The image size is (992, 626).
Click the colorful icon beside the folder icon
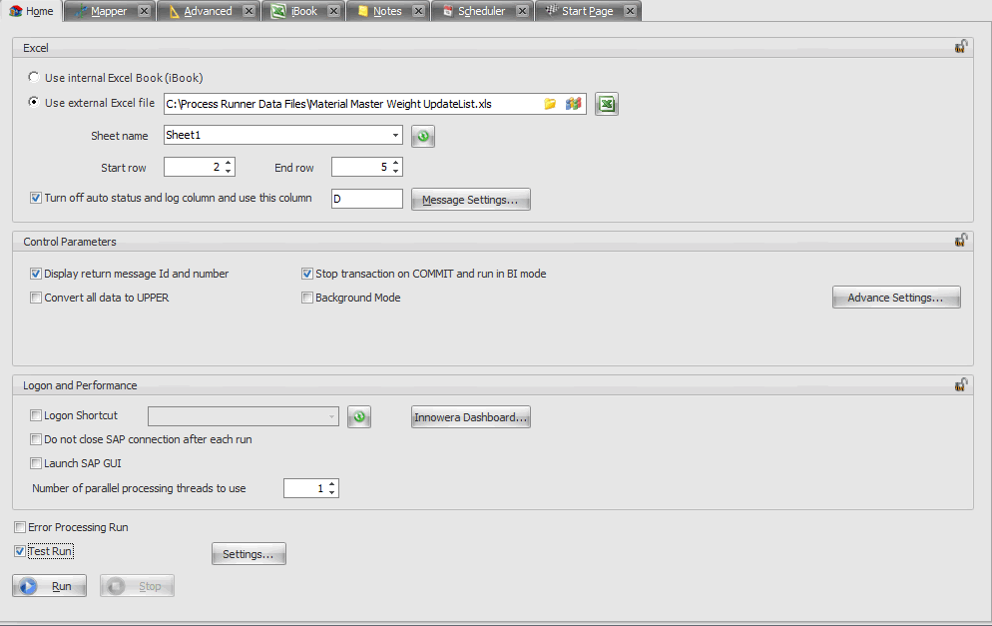coord(573,104)
